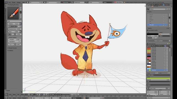Open the editor type icon in top-left corner

click(6, 2)
